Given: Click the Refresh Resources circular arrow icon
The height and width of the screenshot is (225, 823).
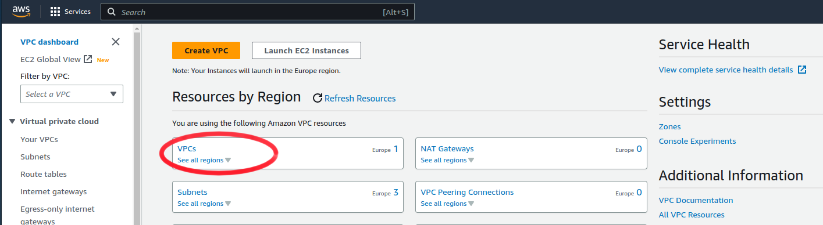Looking at the screenshot, I should (x=318, y=99).
